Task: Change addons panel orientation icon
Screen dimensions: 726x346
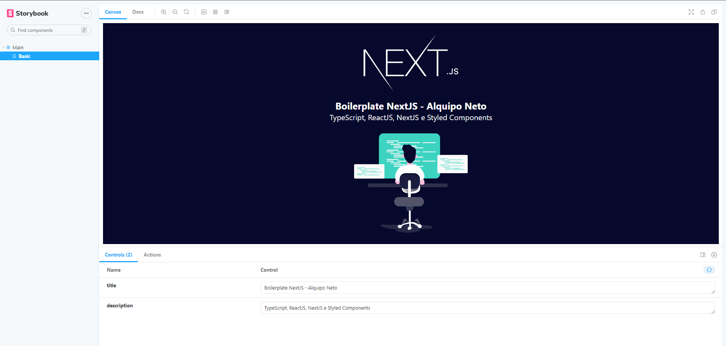Action: (x=703, y=255)
